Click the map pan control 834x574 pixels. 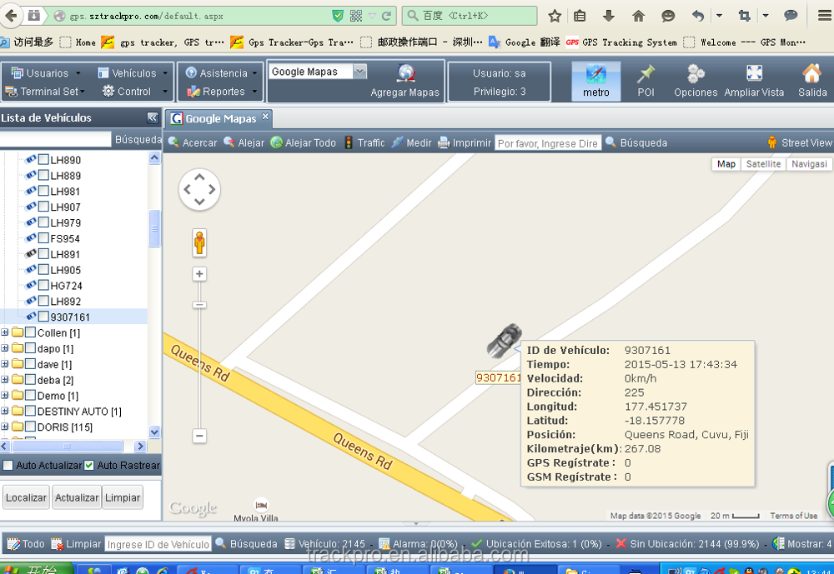point(199,190)
